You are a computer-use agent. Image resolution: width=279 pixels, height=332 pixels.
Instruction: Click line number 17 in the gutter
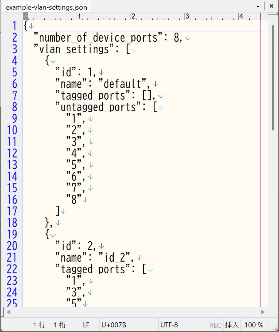(x=12, y=211)
